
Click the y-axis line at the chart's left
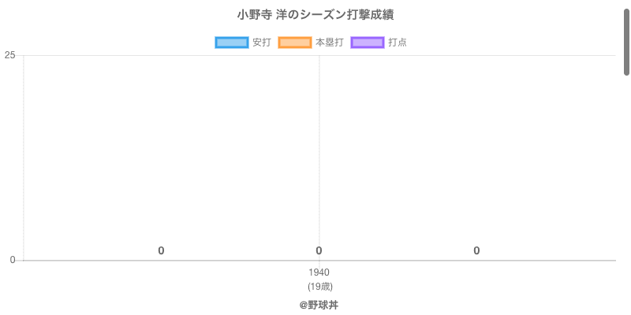[24, 157]
